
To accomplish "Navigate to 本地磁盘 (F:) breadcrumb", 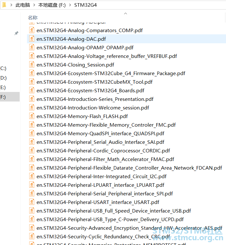I will 52,5.
